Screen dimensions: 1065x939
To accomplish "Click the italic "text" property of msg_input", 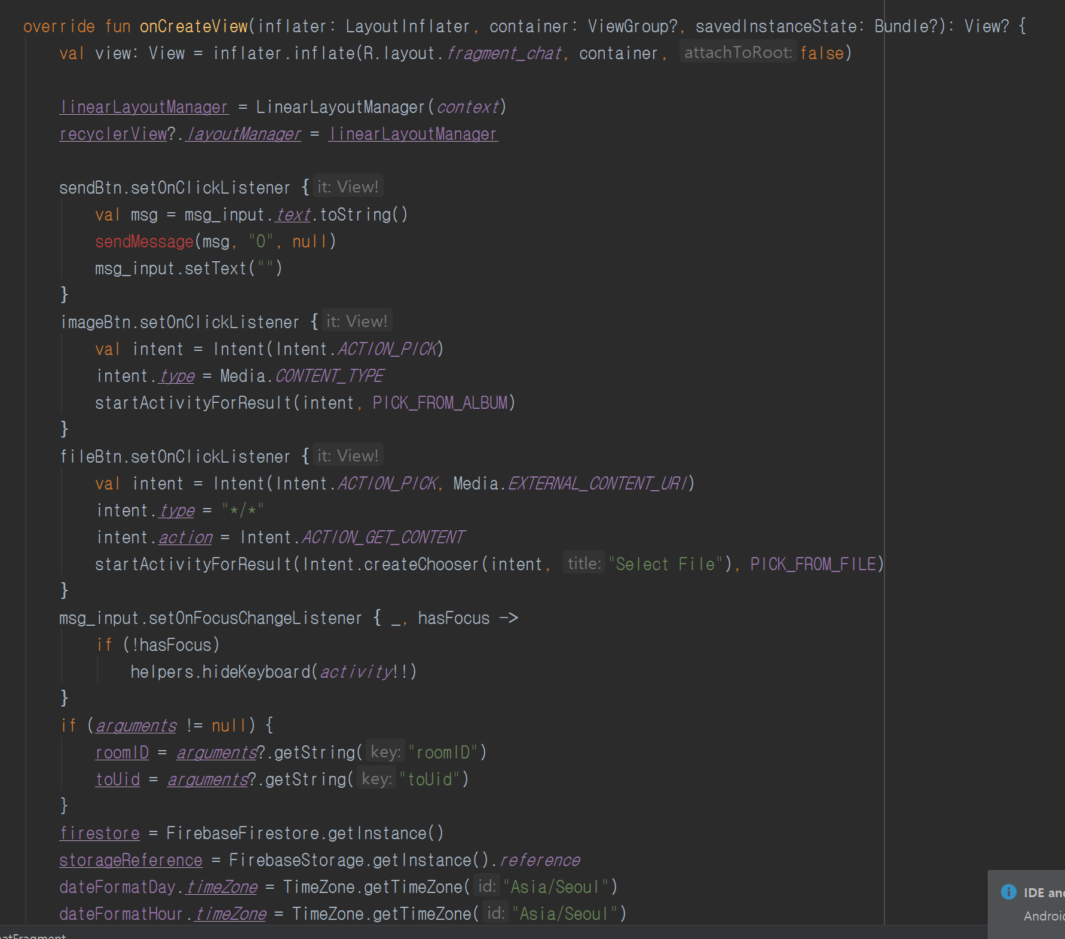I will coord(293,215).
